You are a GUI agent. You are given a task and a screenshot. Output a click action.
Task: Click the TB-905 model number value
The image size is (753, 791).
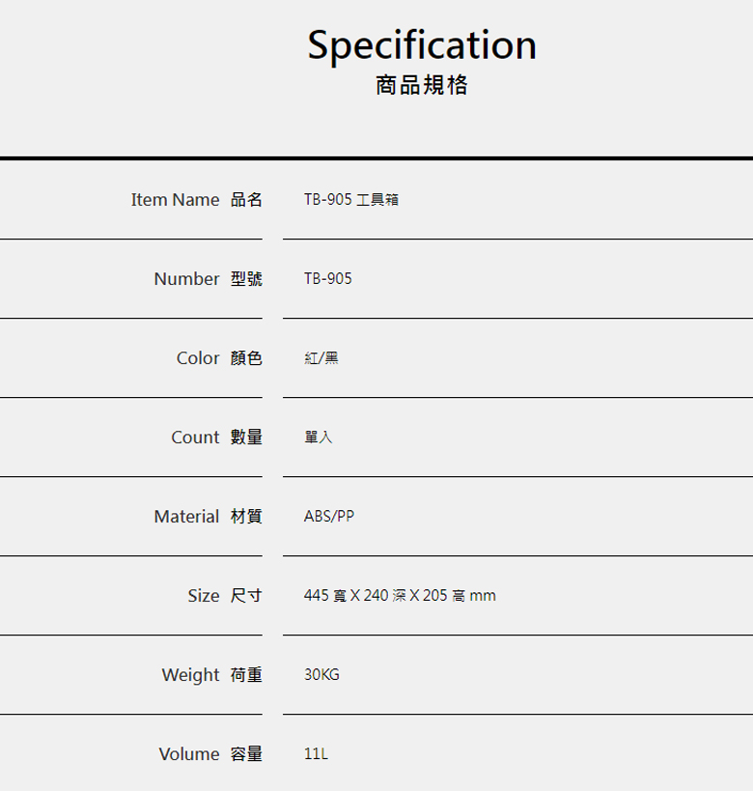point(327,279)
